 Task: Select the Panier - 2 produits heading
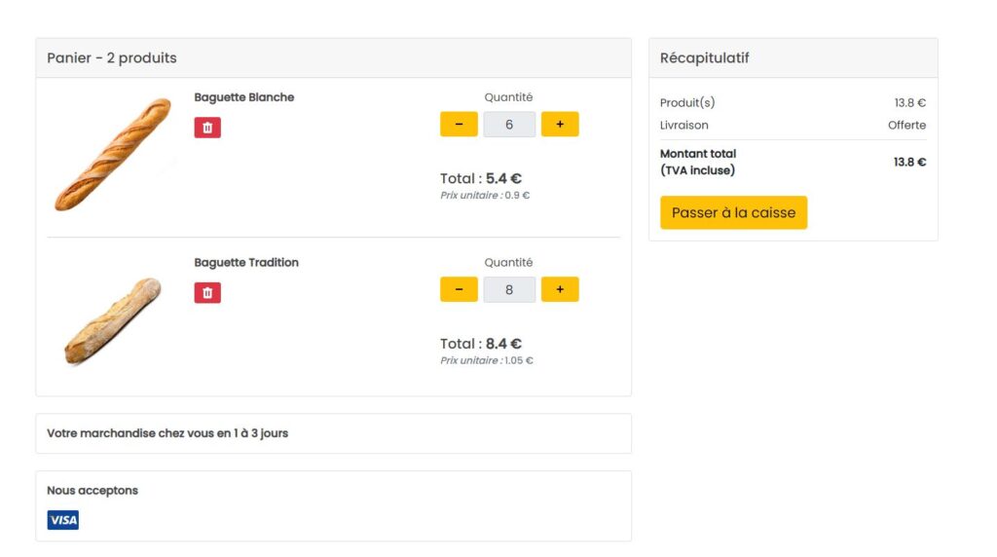(112, 57)
